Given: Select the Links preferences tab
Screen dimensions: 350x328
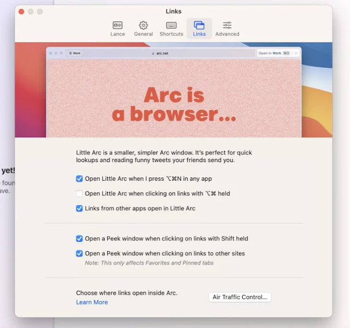Looking at the screenshot, I should coord(199,28).
